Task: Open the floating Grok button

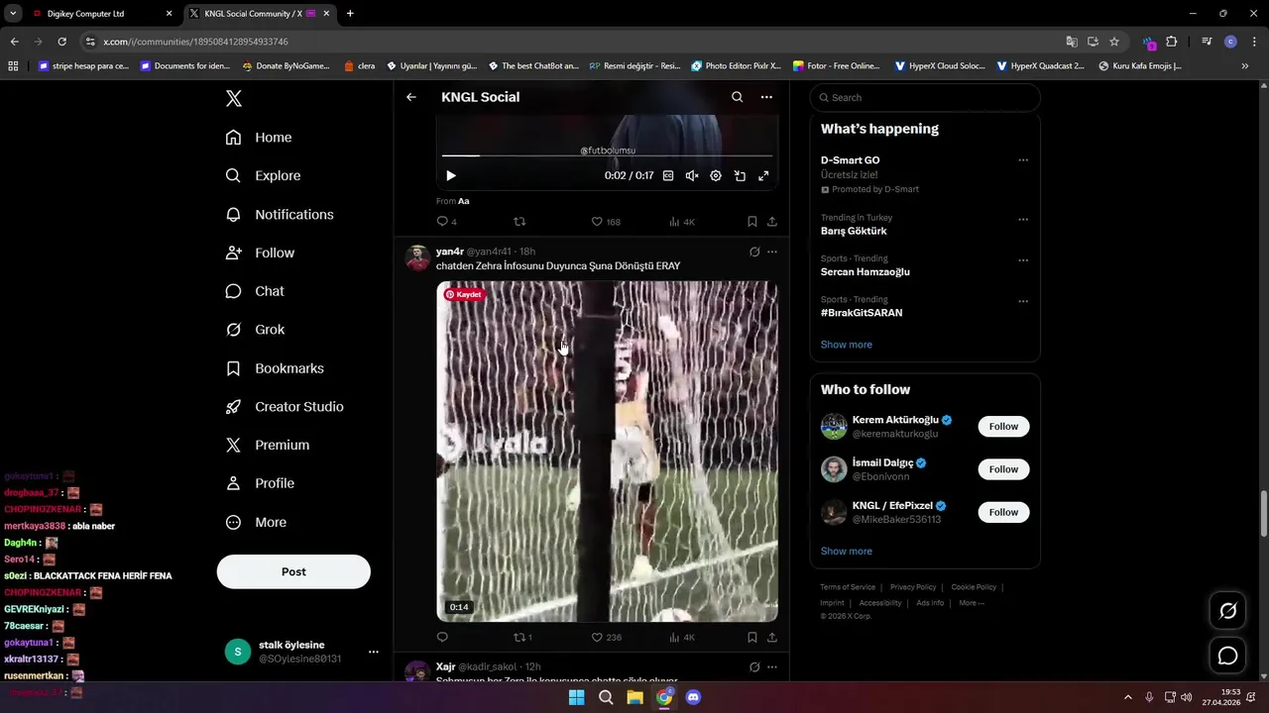Action: (1227, 611)
